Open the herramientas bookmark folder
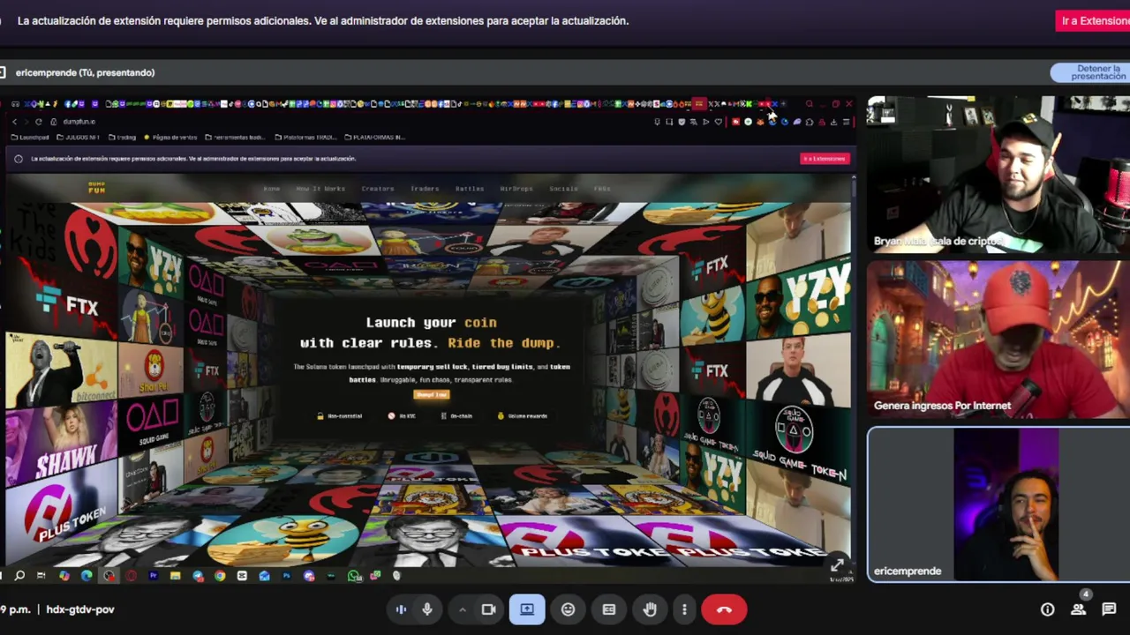The image size is (1130, 635). [x=235, y=138]
